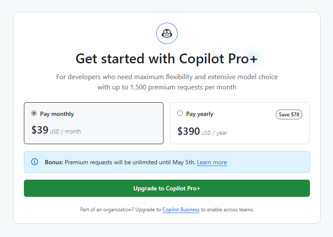Click the Bonus label in the banner
Viewport: 333px width, 237px height.
(54, 162)
